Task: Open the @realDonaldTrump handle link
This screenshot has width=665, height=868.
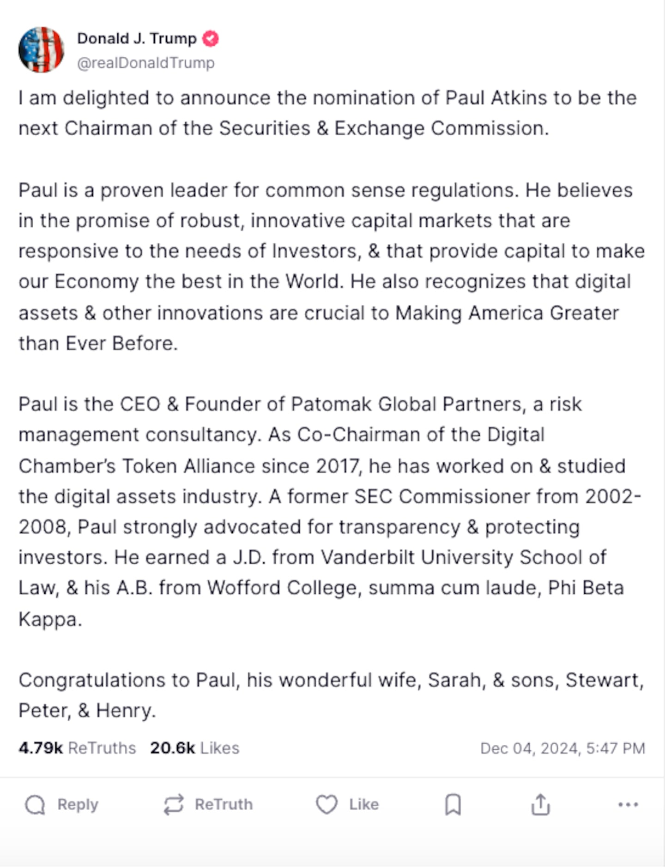Action: [145, 63]
